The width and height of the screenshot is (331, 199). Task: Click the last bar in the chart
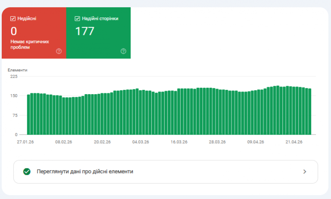(310, 112)
